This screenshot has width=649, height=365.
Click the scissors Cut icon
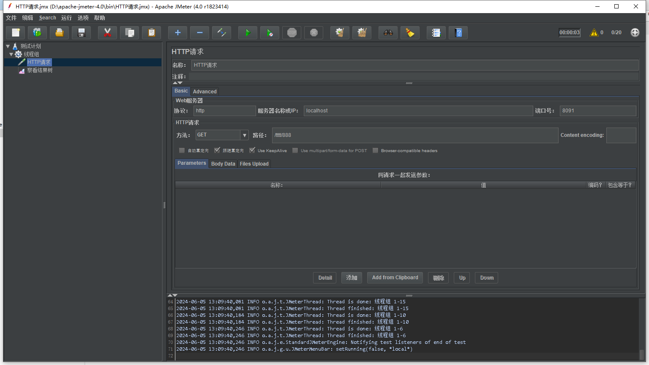(107, 33)
